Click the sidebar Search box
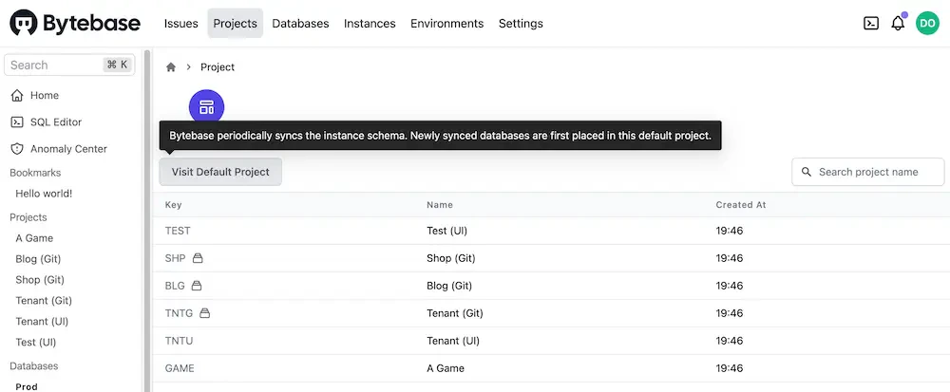This screenshot has width=950, height=392. [57, 65]
